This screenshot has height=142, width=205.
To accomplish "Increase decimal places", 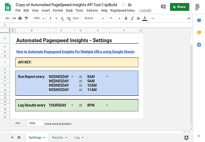I will tap(69, 18).
